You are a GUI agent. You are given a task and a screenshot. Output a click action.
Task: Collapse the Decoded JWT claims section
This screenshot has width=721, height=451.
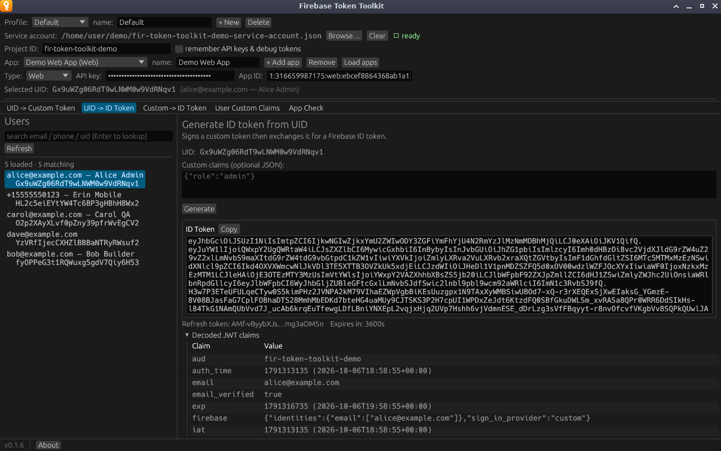[x=187, y=335]
